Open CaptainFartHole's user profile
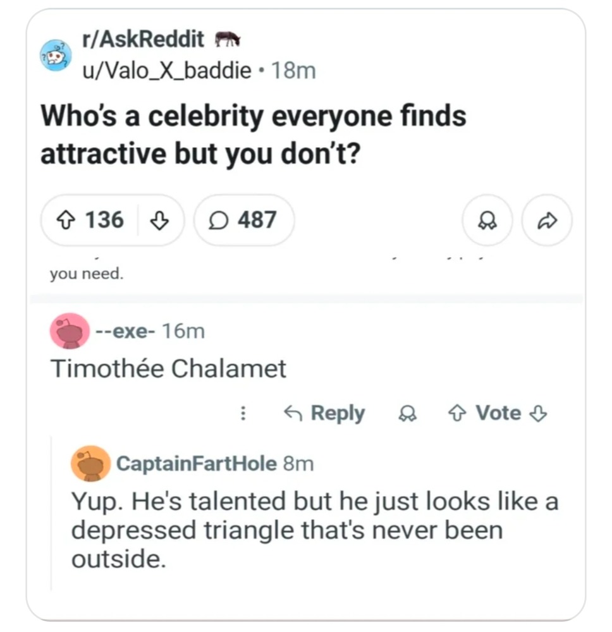The height and width of the screenshot is (632, 612). pyautogui.click(x=197, y=463)
